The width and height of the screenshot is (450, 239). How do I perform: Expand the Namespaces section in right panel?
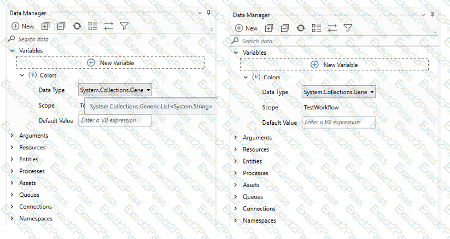click(236, 220)
